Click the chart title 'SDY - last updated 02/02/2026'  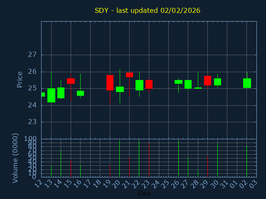tap(148, 10)
